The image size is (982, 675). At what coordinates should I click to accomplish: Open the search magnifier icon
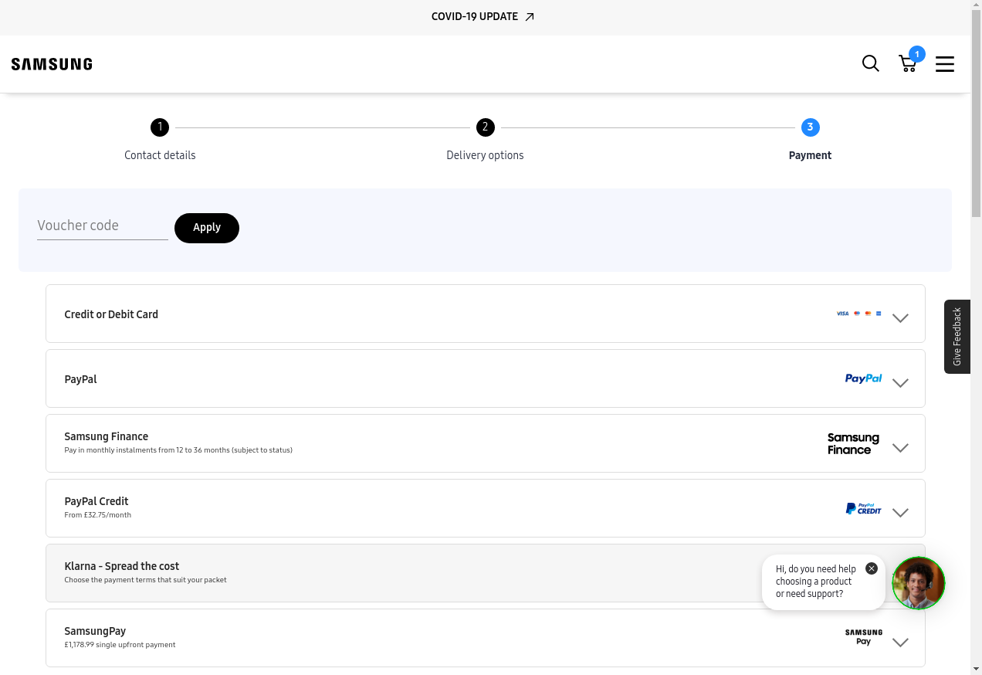(870, 63)
